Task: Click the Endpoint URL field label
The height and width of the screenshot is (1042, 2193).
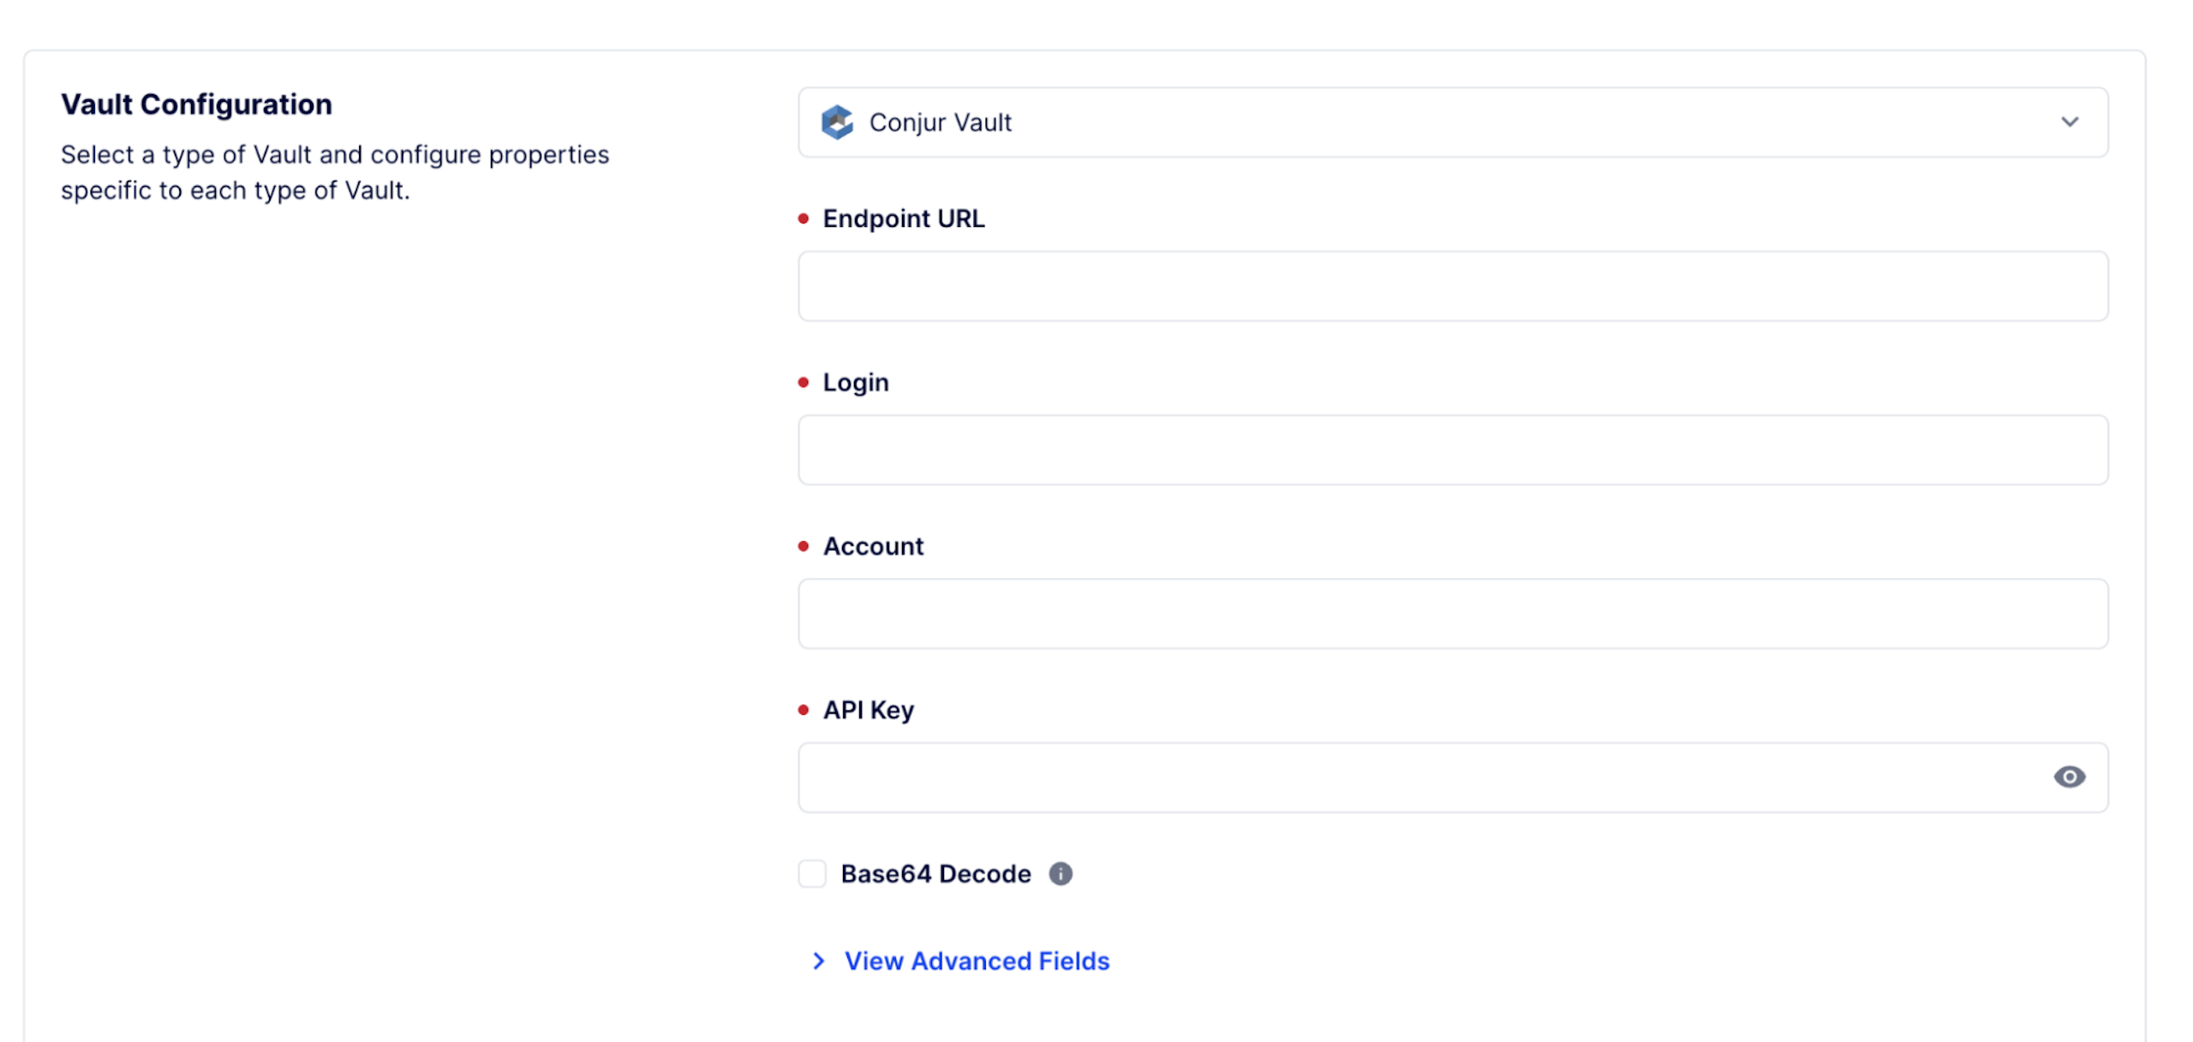Action: click(903, 218)
